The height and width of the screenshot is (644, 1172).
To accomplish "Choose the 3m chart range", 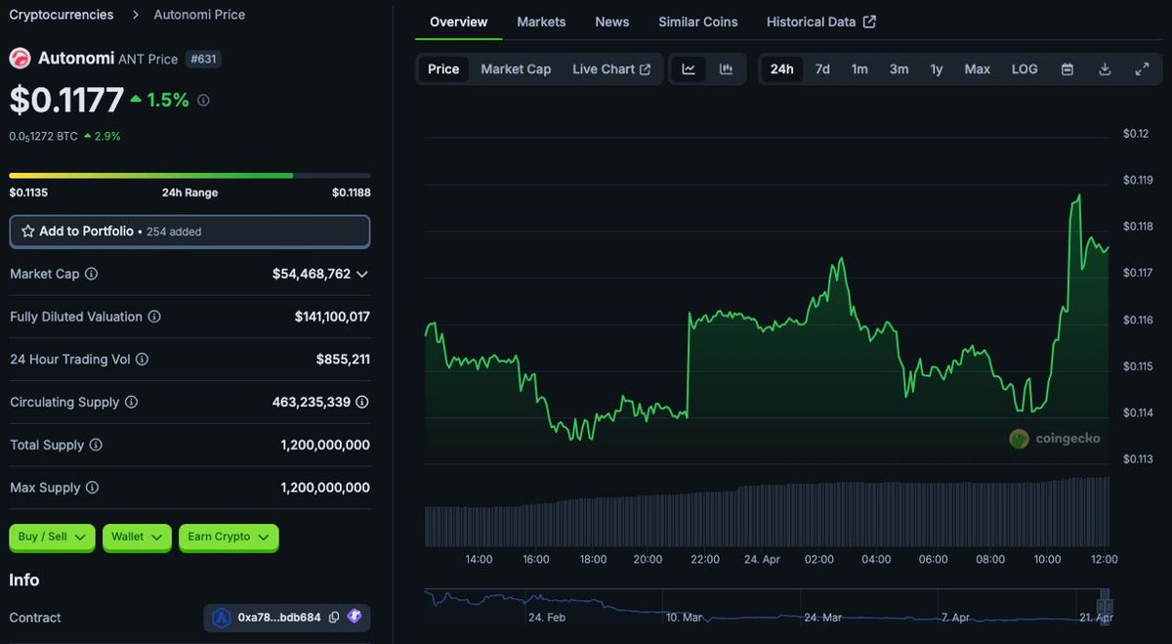I will pyautogui.click(x=899, y=69).
